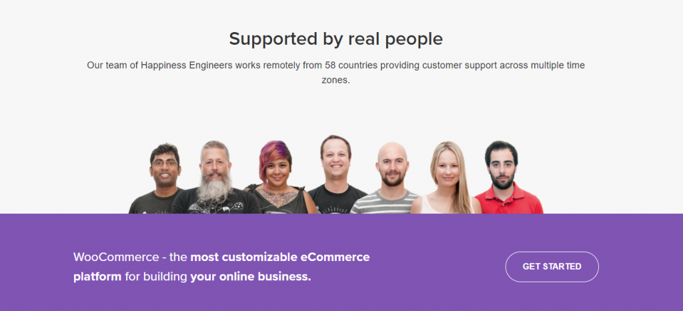
Task: Click the words 'Happiness Engineers' in the paragraph
Action: (186, 65)
